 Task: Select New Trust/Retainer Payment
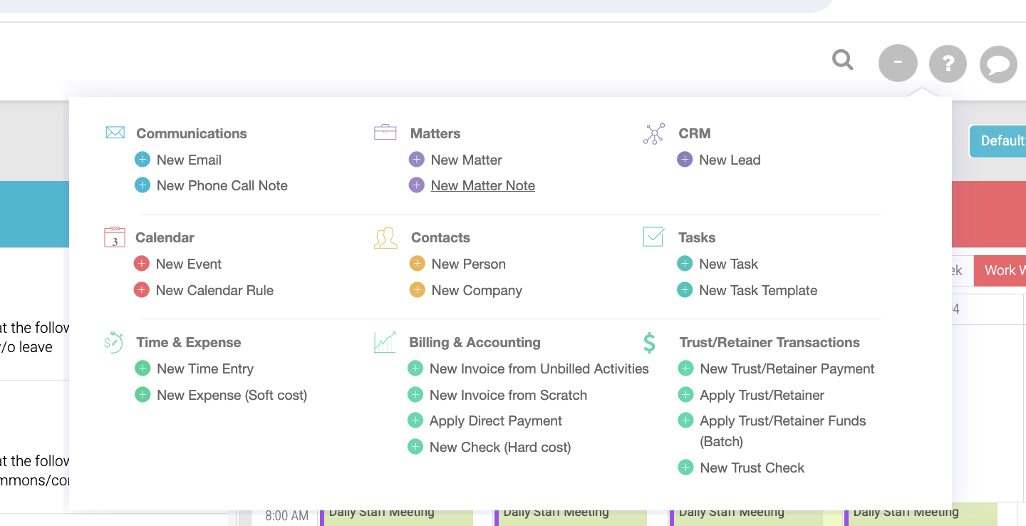pyautogui.click(x=787, y=368)
